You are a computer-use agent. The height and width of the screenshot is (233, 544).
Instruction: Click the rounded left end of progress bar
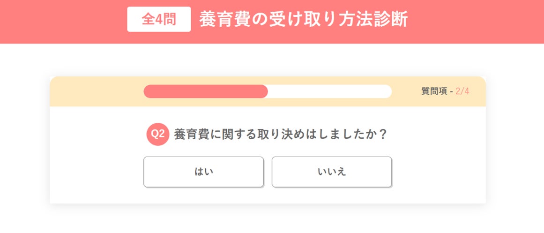[x=147, y=91]
